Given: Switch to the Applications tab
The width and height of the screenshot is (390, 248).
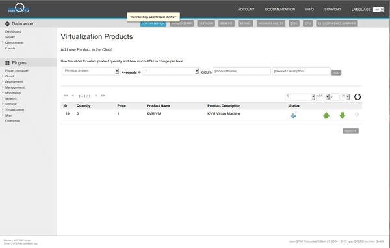Looking at the screenshot, I should (x=182, y=23).
